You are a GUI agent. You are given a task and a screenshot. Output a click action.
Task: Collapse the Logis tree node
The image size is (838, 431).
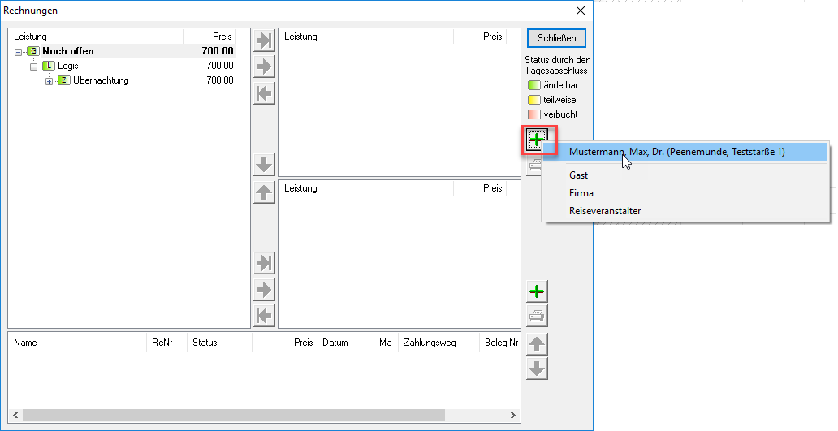[x=33, y=67]
